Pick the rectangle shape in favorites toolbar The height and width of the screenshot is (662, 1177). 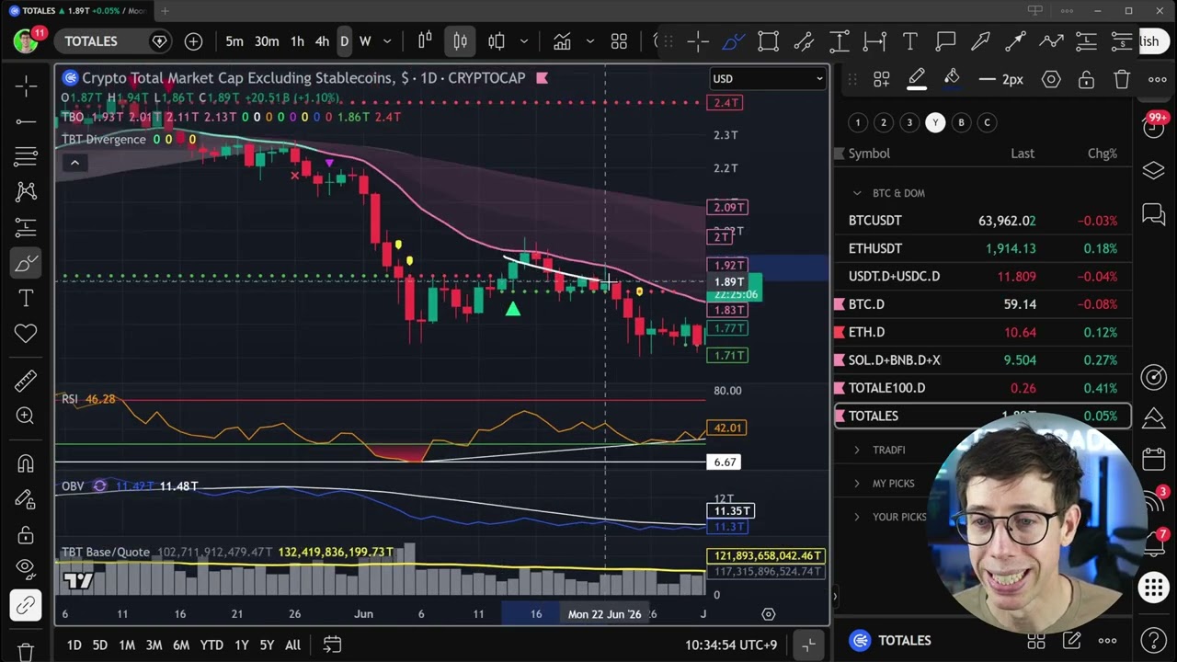(x=768, y=41)
